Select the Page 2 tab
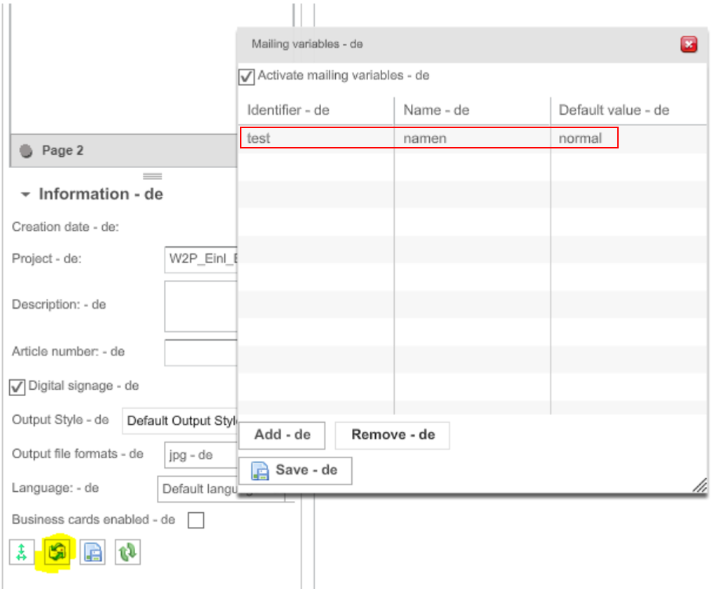This screenshot has height=591, width=720. (x=63, y=150)
